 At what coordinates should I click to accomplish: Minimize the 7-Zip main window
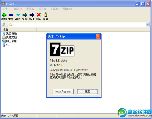[x=137, y=4]
